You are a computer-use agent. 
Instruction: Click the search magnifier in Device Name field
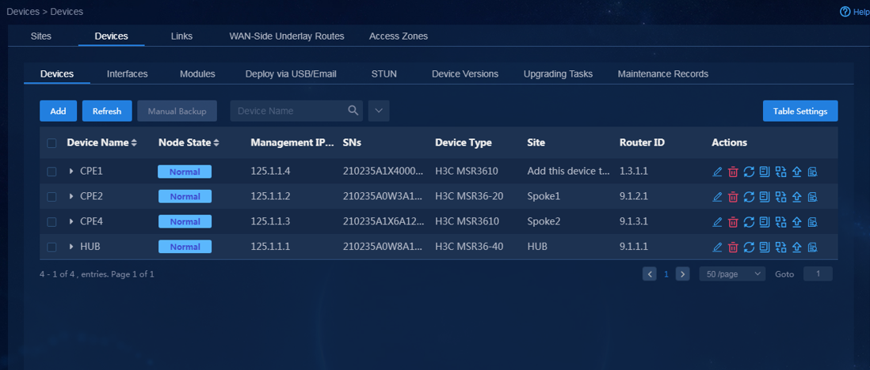353,110
